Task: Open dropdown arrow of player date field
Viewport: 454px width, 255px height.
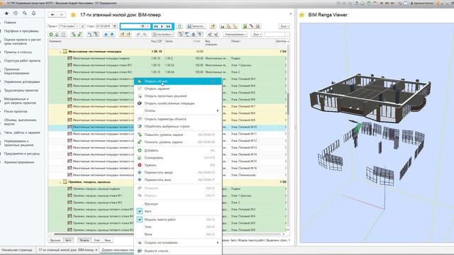Action: (148, 26)
